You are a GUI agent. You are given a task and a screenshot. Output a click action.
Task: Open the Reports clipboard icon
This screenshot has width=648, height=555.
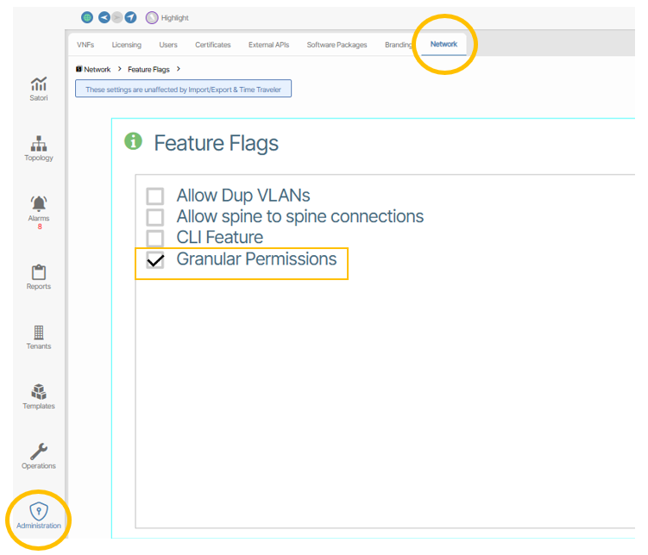pos(39,272)
